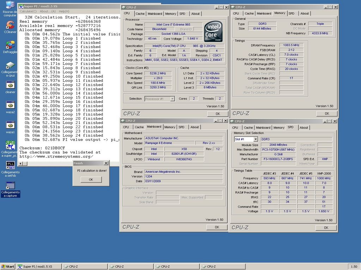361x270 pixels.
Task: Open Memory tab in the Mainboard window
Action: (170, 127)
